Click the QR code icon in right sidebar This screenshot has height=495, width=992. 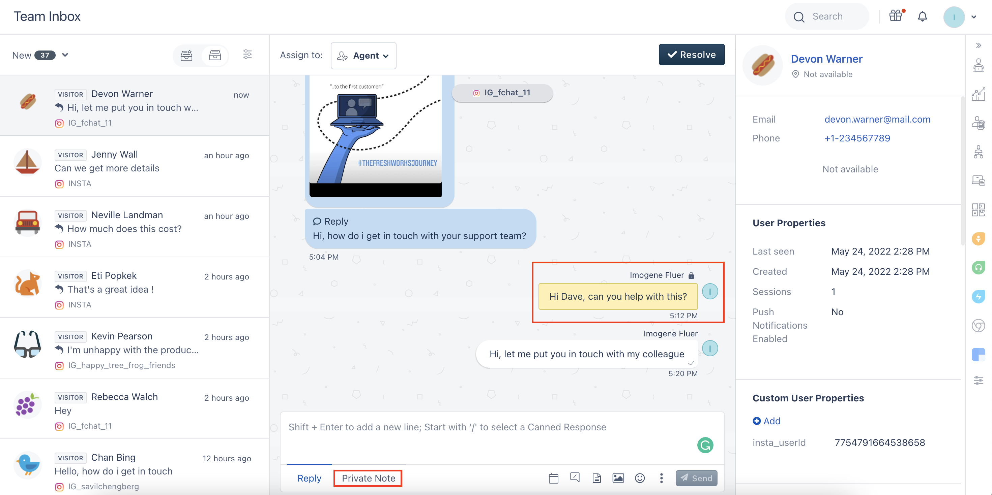978,210
